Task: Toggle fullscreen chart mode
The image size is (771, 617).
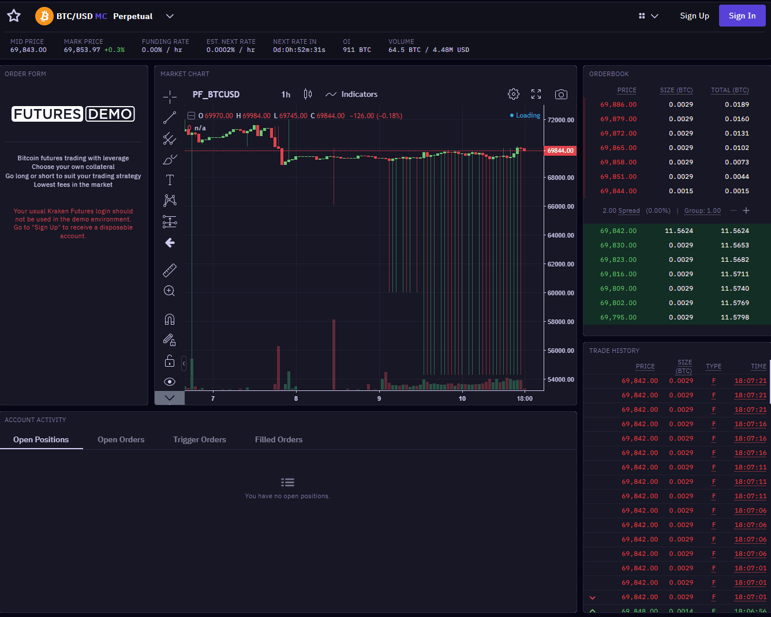Action: (536, 94)
